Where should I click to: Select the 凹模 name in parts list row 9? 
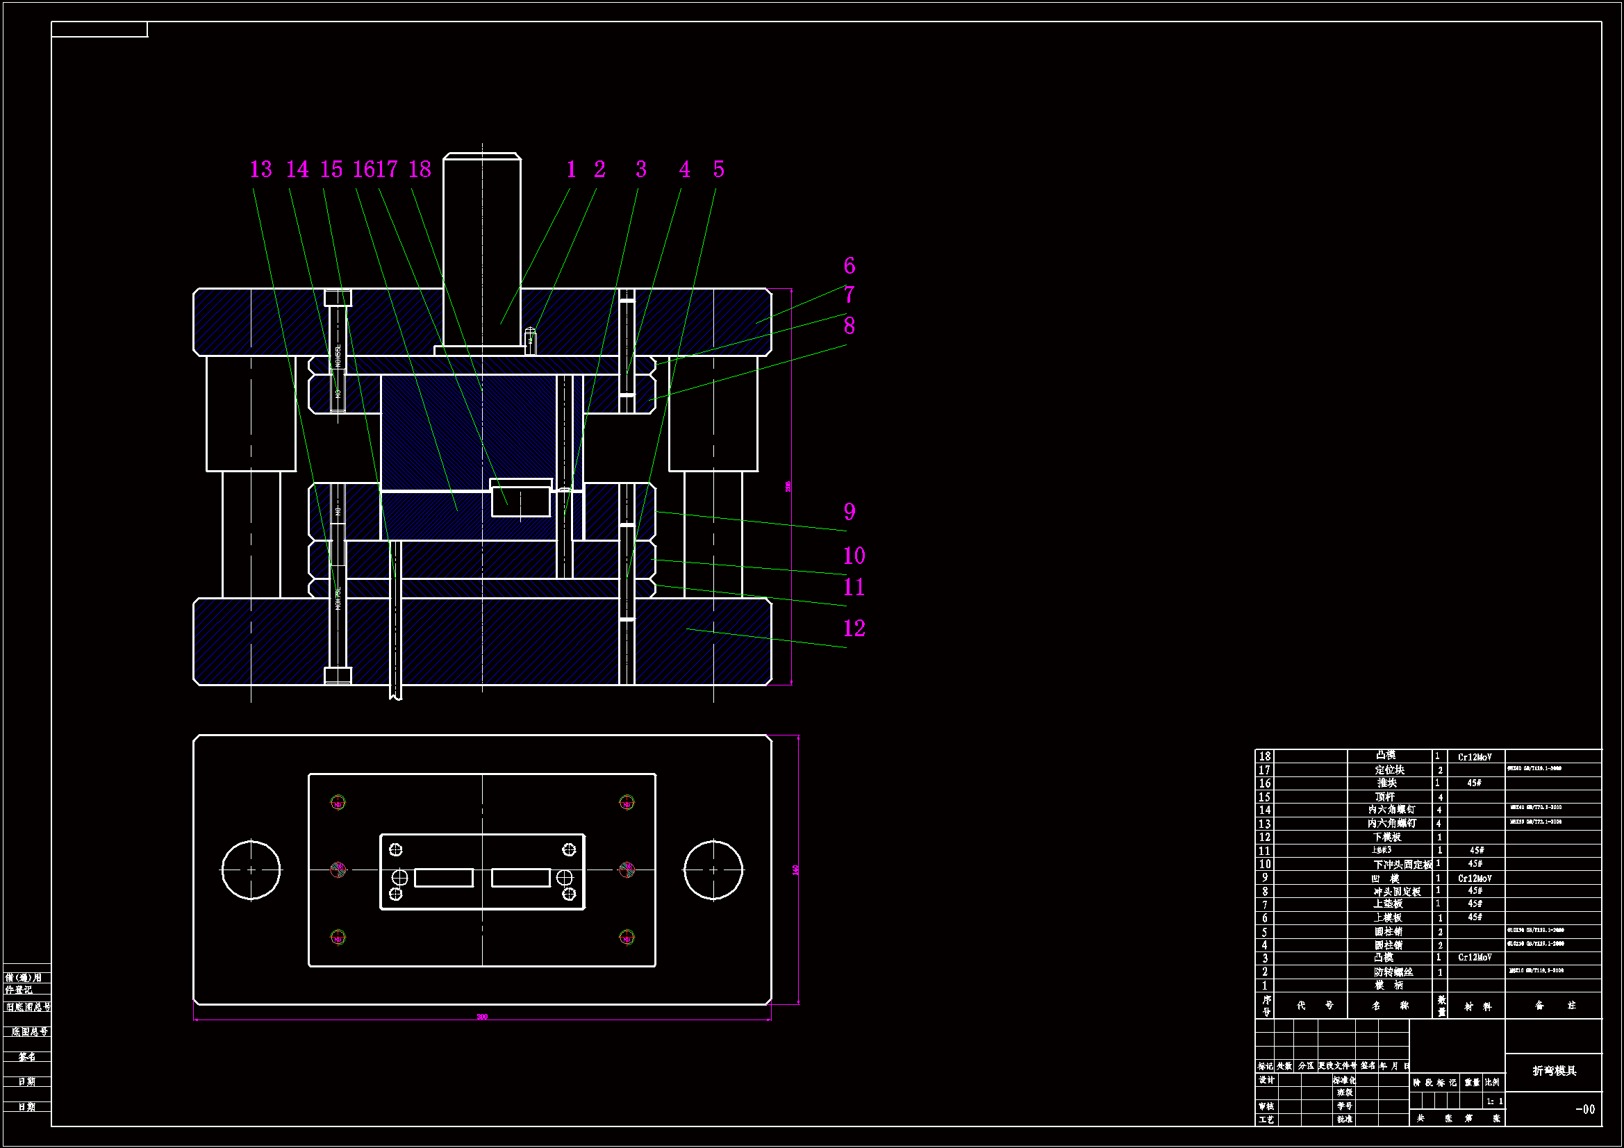click(x=1386, y=879)
